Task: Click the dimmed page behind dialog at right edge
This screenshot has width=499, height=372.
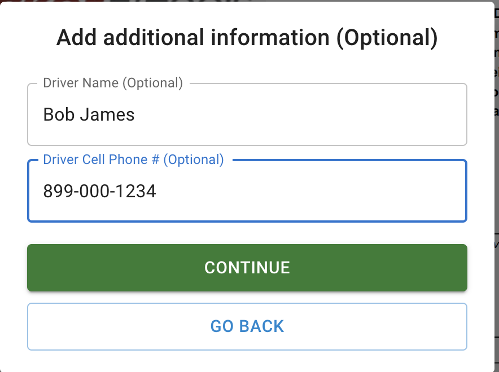Action: coord(496,169)
